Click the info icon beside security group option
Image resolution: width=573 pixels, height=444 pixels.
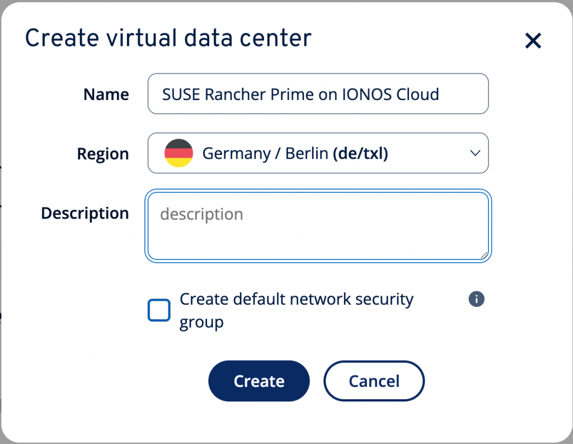pyautogui.click(x=476, y=299)
